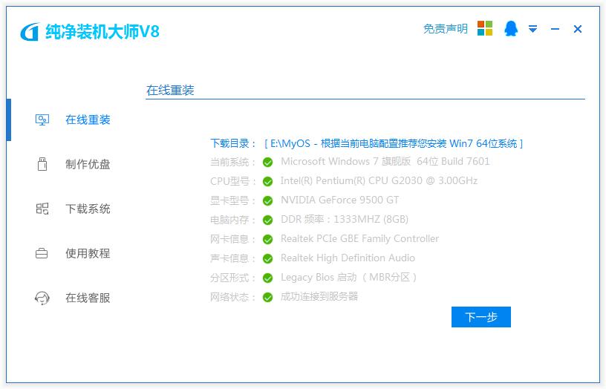
Task: Expand the title bar dropdown menu arrow
Action: pyautogui.click(x=533, y=29)
